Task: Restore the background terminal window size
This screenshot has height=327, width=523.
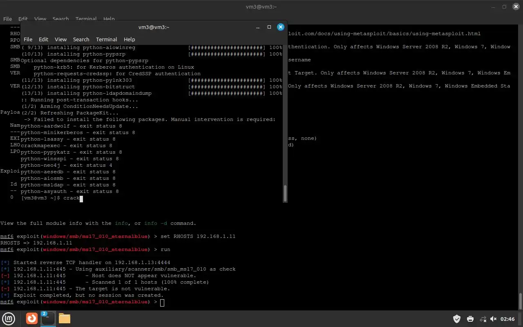Action: click(504, 7)
